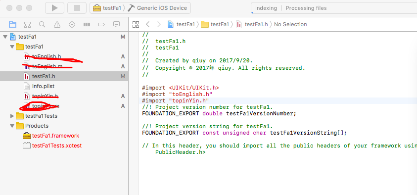Image resolution: width=417 pixels, height=195 pixels.
Task: Stop the running task with Stop button
Action: 77,8
